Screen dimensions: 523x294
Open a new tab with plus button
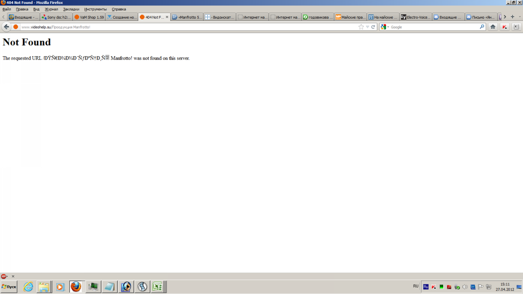513,17
